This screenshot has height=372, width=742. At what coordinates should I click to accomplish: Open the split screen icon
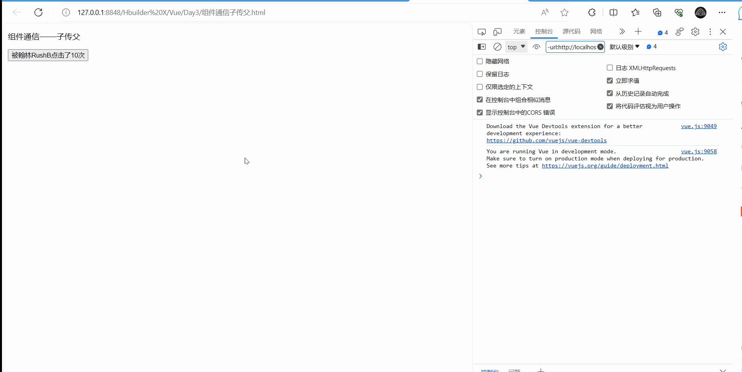pos(614,13)
